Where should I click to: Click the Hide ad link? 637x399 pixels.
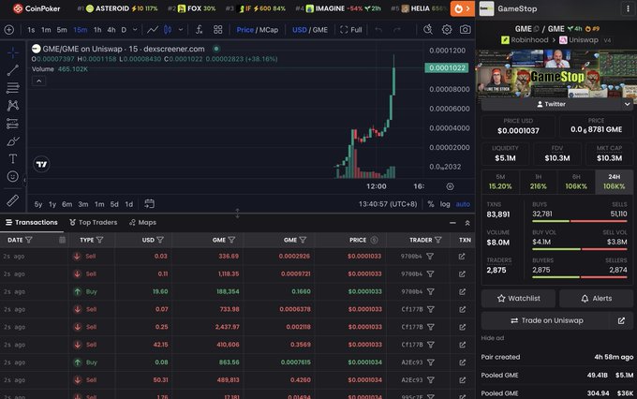493,338
